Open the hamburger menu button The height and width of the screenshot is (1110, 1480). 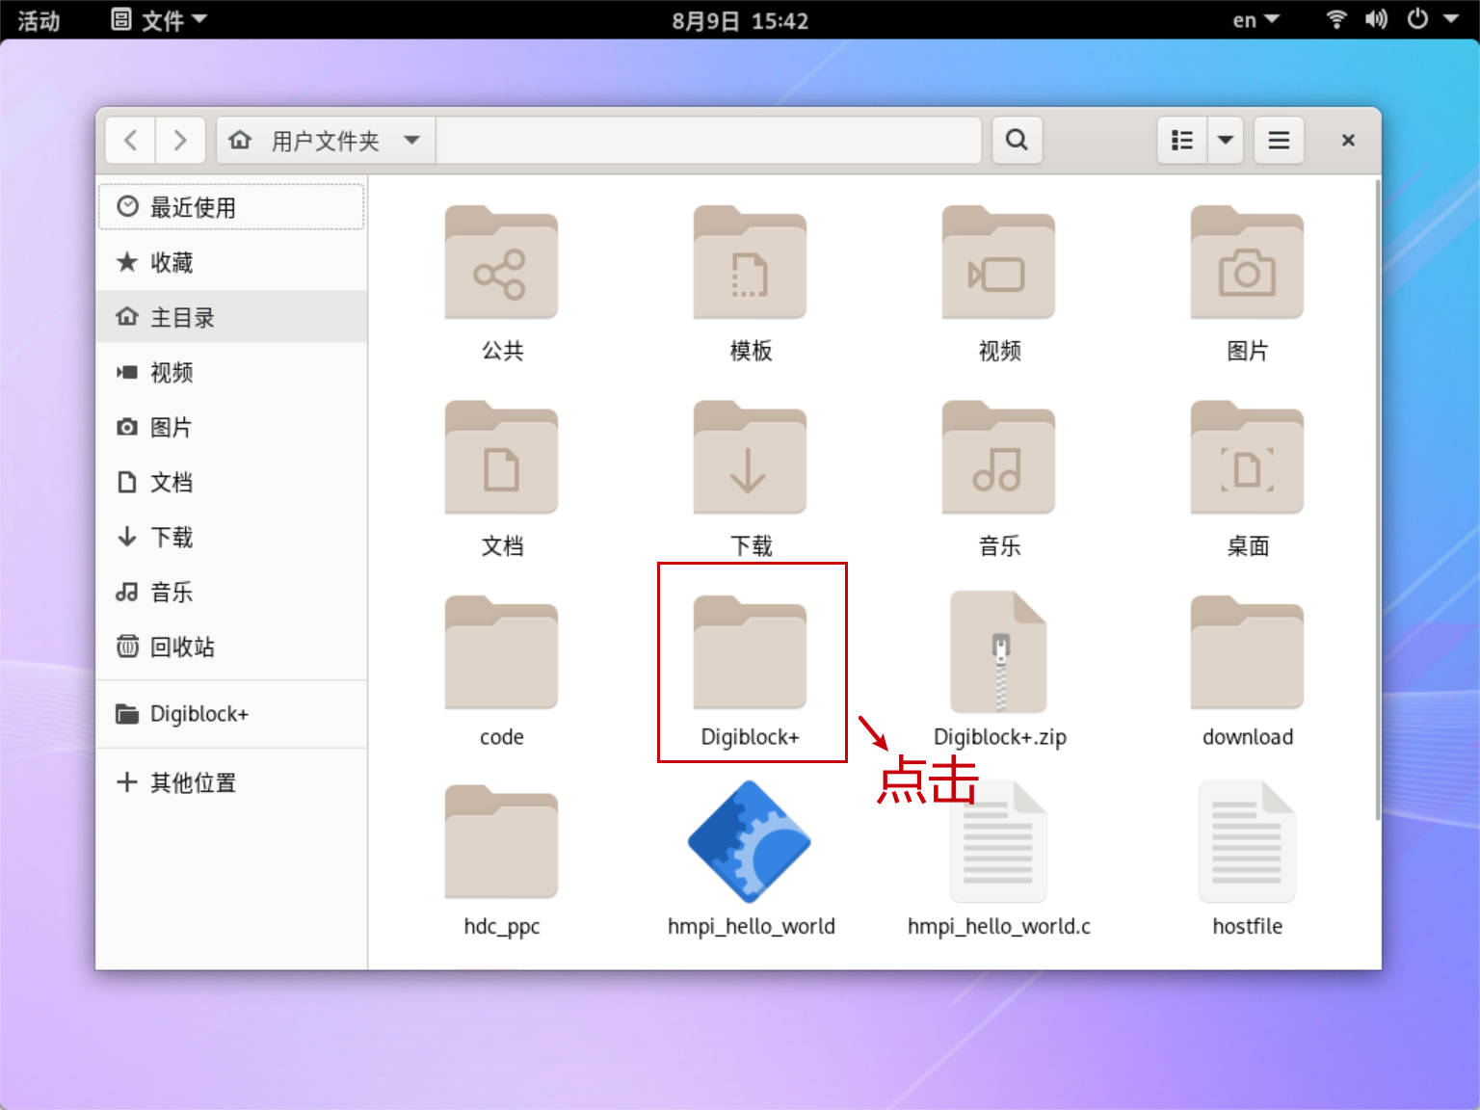point(1279,141)
